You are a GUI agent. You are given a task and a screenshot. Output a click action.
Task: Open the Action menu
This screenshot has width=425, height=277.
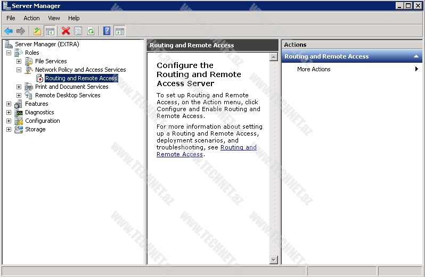point(31,18)
